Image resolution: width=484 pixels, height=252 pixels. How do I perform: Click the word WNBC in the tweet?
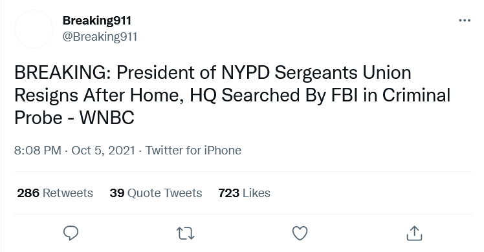(107, 118)
